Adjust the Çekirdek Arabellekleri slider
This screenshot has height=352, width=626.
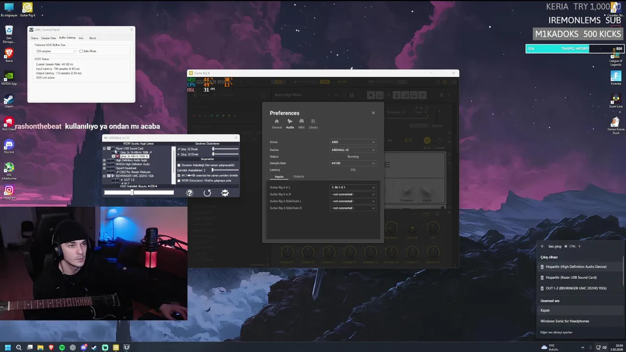[225, 170]
